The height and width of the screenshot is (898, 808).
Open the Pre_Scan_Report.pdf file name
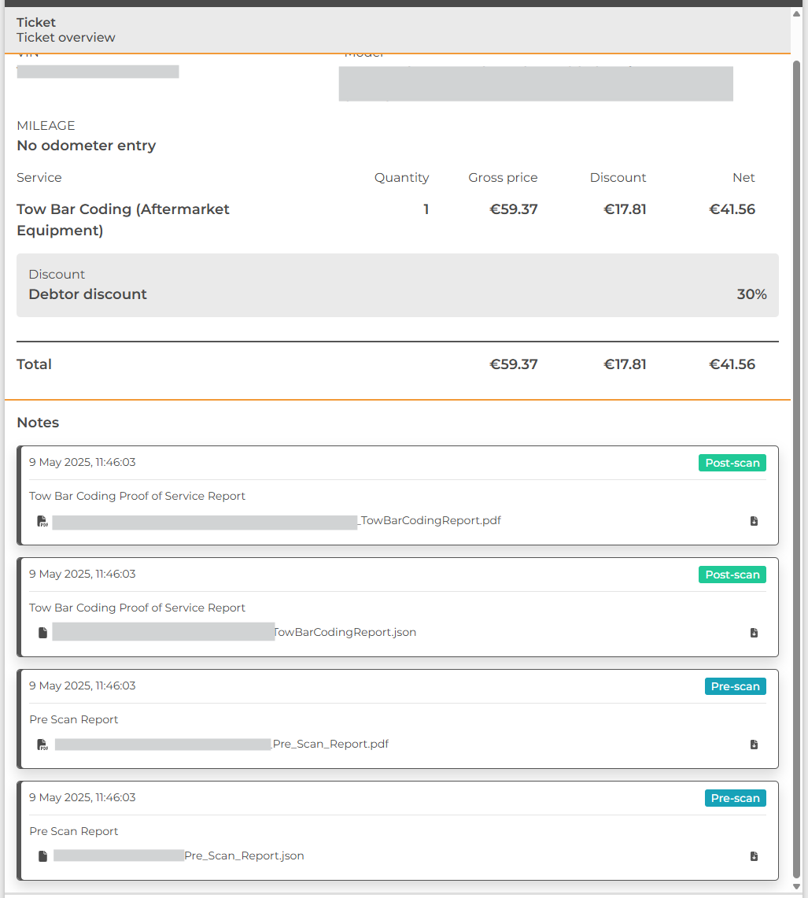coord(330,745)
